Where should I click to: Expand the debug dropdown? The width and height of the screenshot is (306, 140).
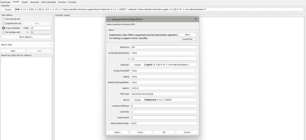[164, 77]
